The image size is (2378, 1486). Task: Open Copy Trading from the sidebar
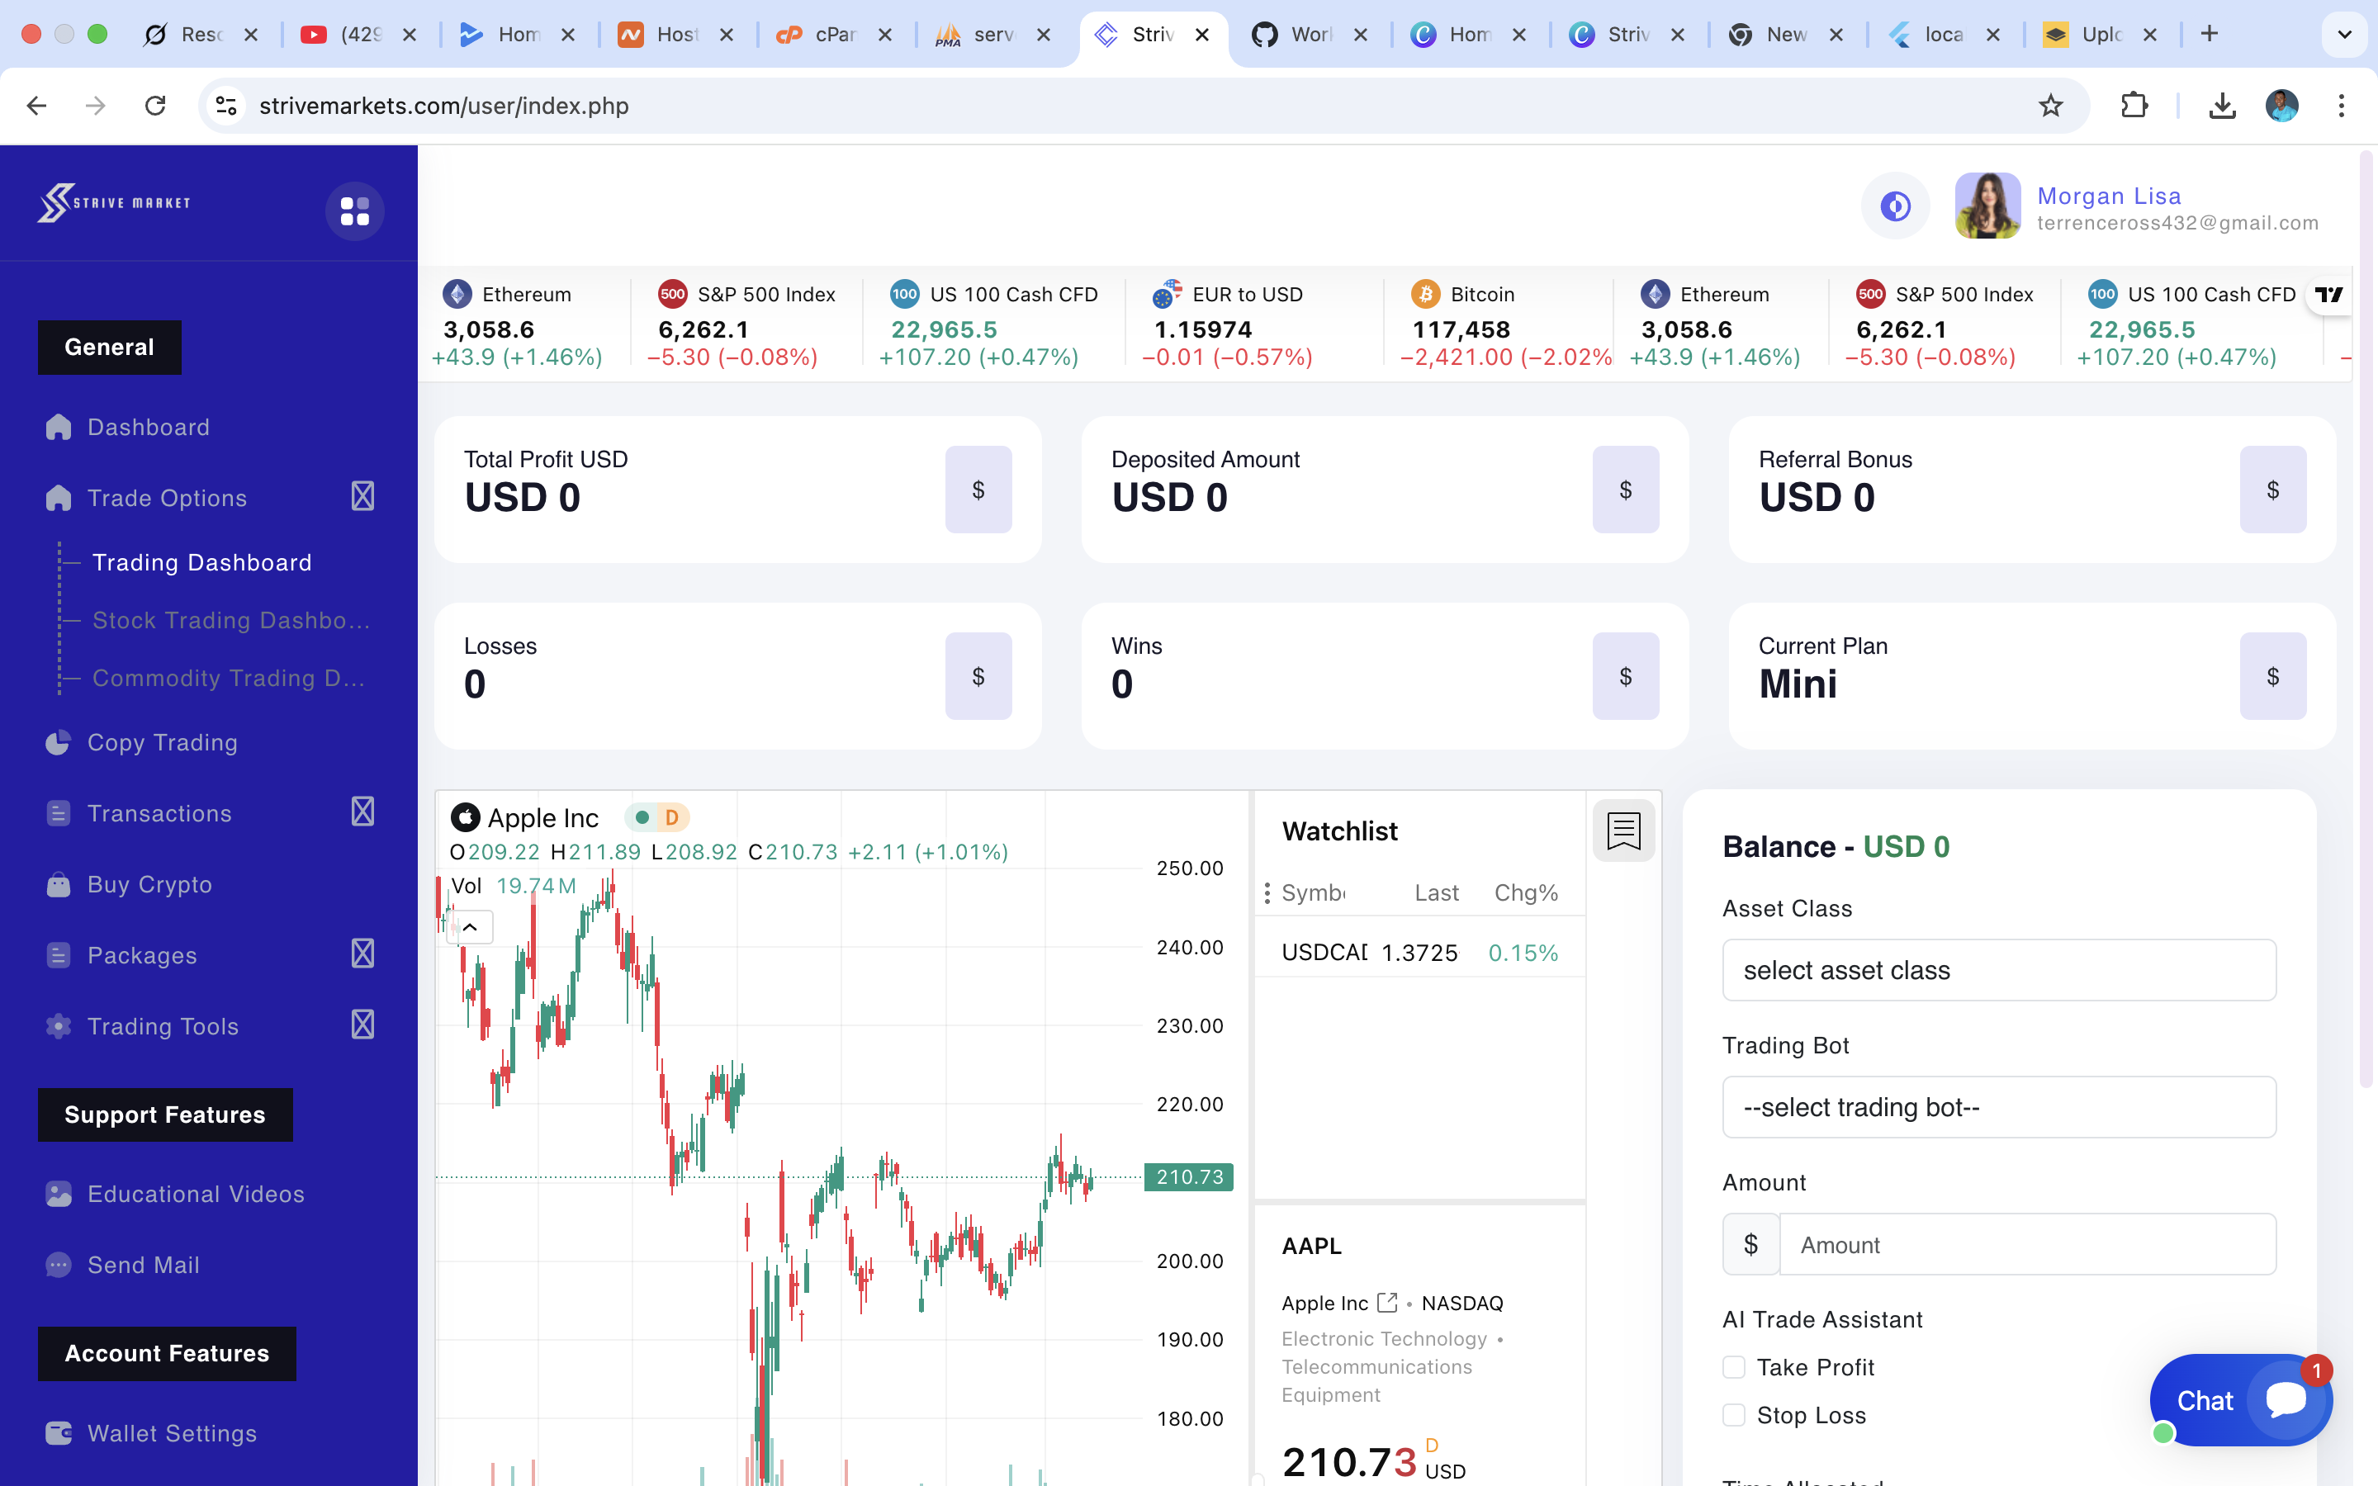(162, 742)
